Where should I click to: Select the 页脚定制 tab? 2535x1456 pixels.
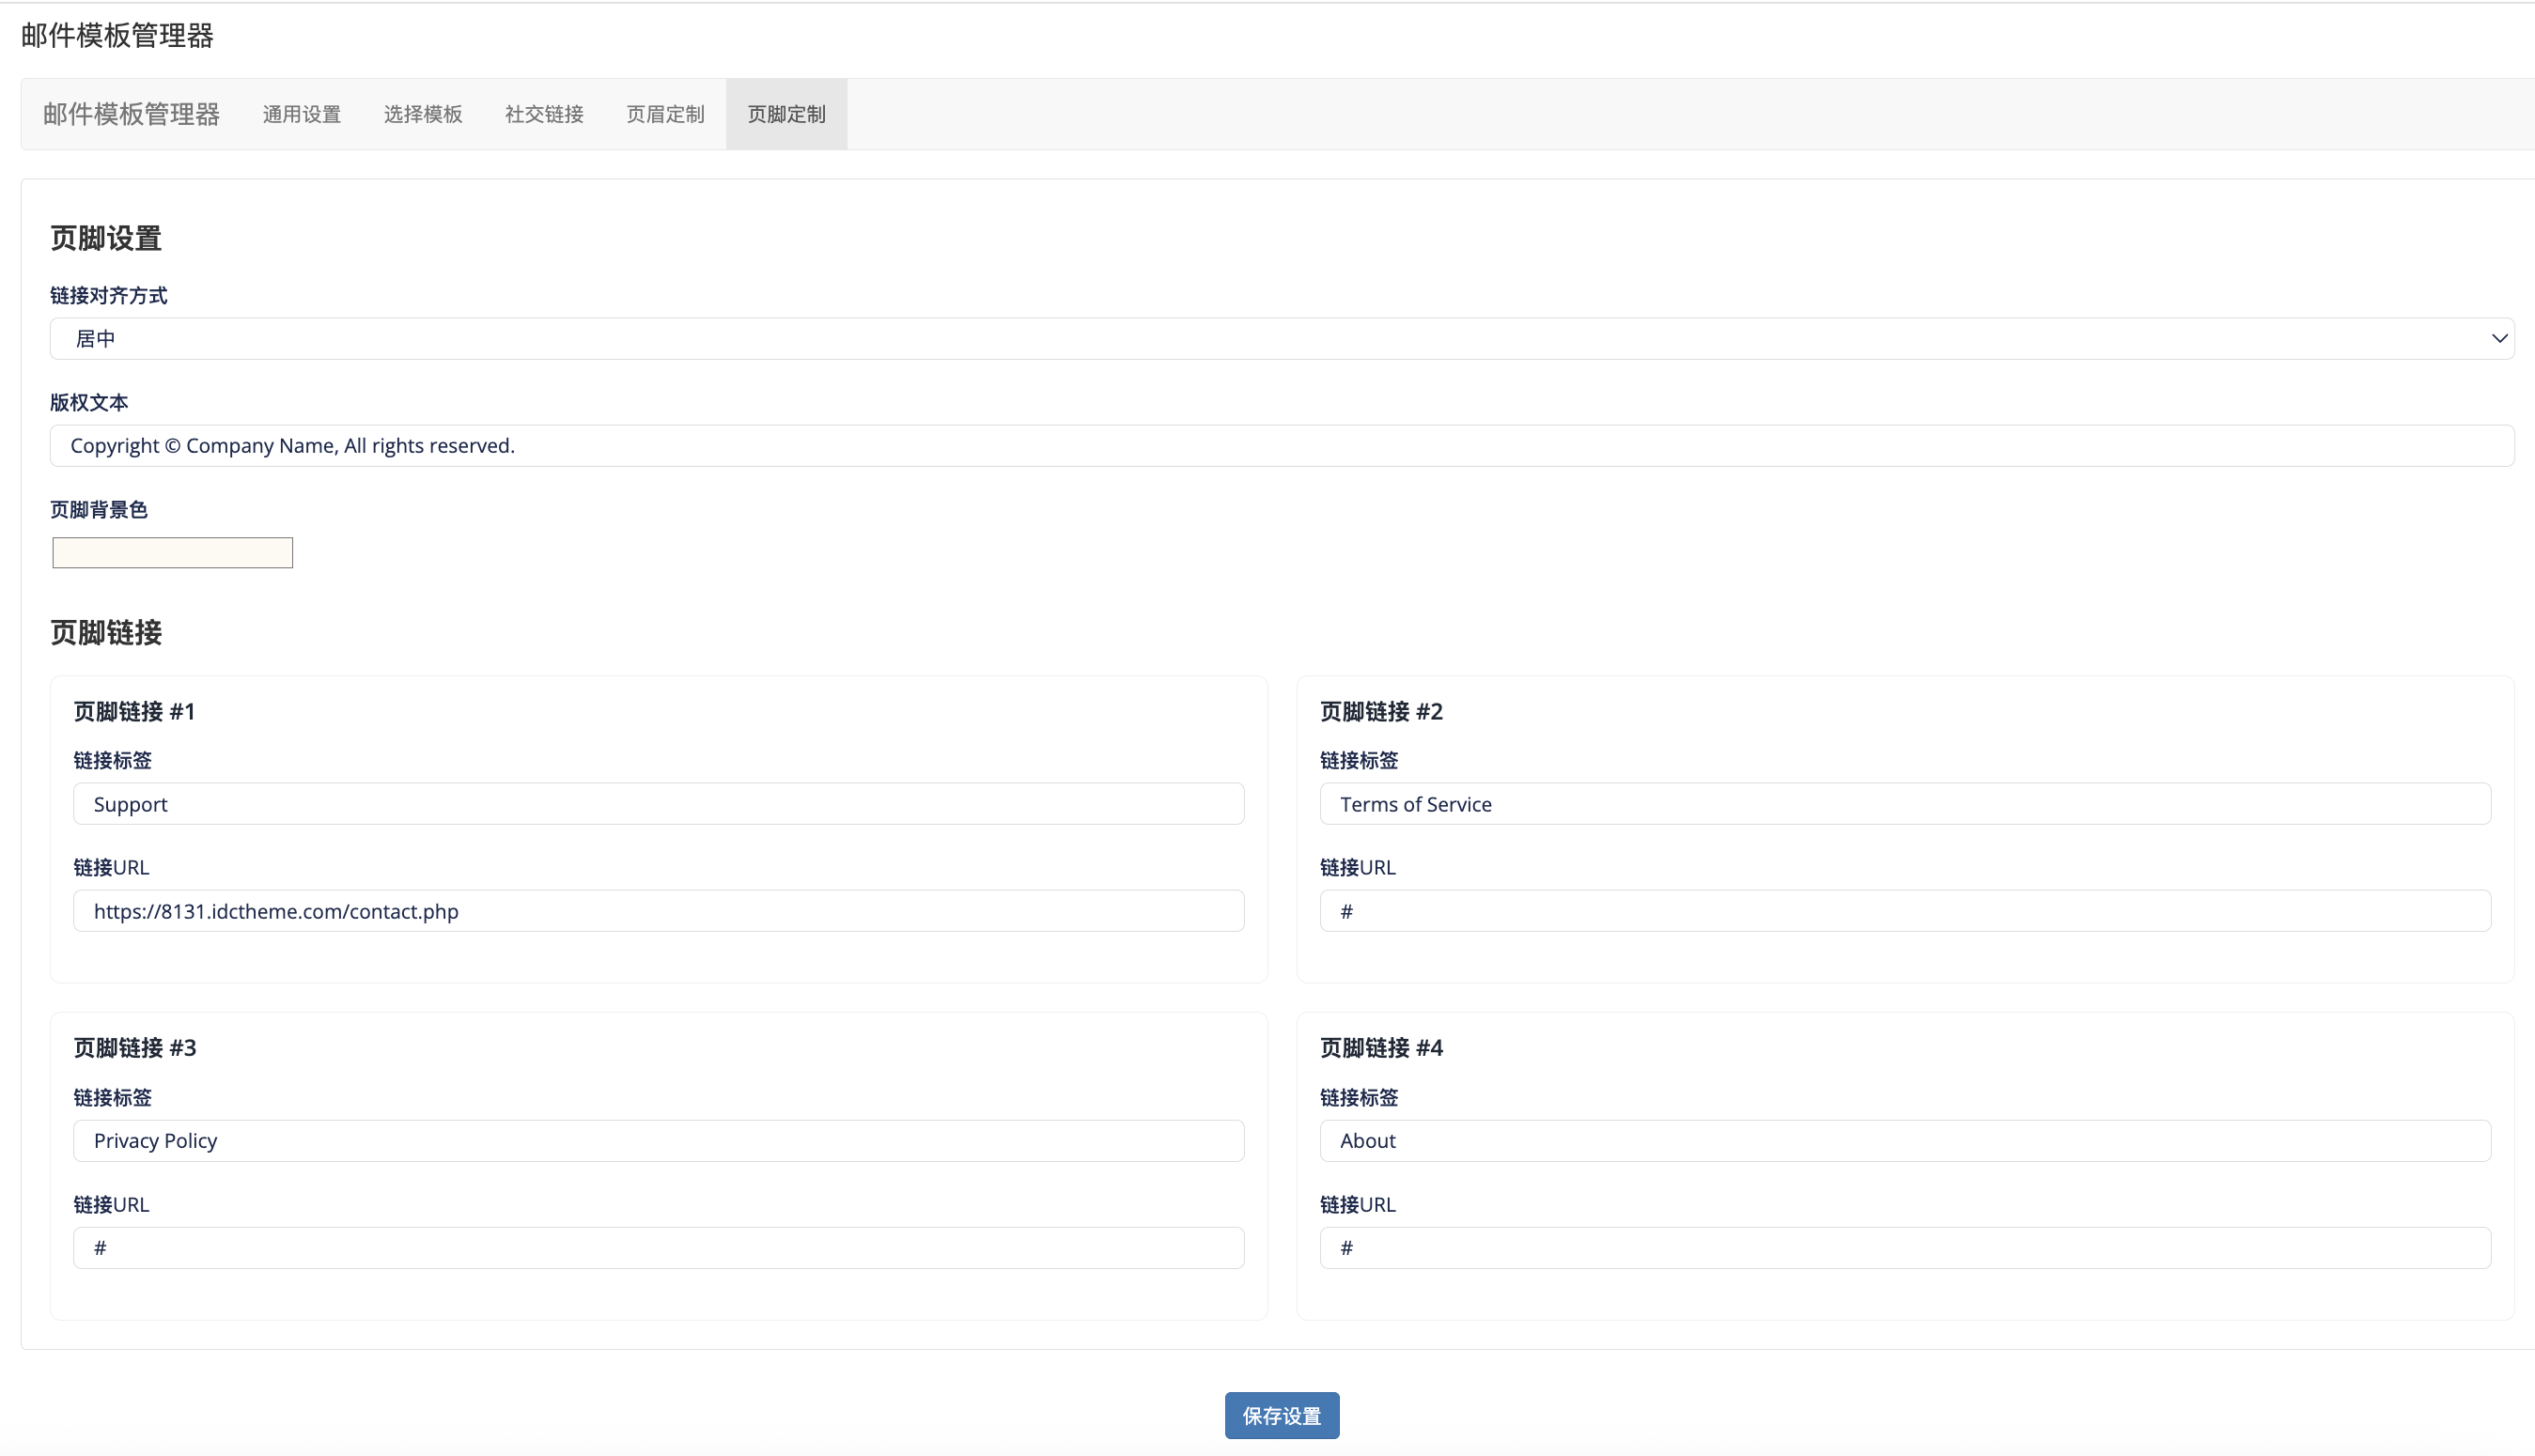[x=786, y=114]
